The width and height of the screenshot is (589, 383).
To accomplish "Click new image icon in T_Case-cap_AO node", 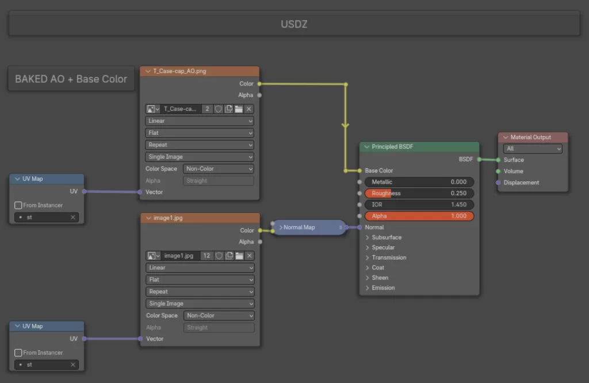I will [228, 109].
